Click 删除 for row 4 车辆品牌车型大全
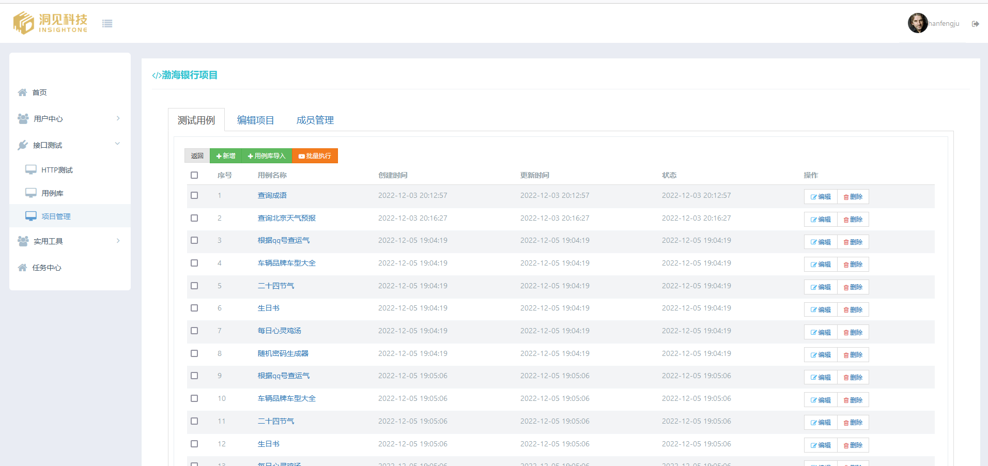Viewport: 988px width, 466px height. (x=853, y=265)
